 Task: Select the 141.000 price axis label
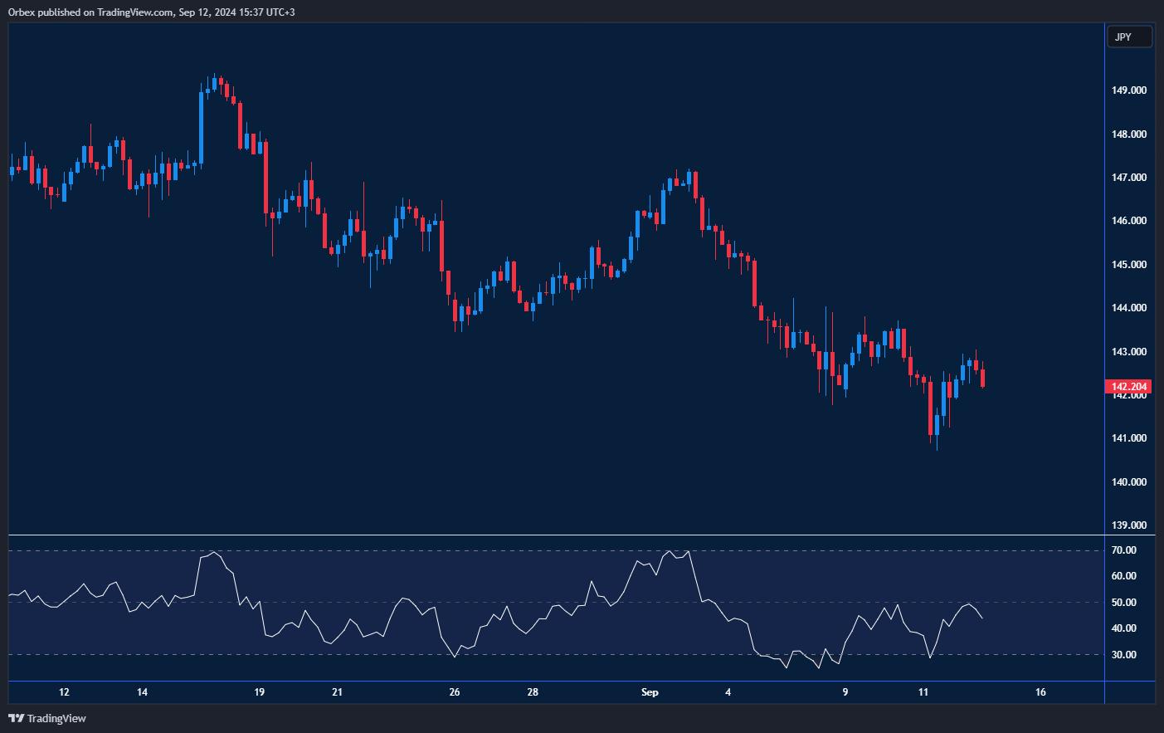point(1128,438)
